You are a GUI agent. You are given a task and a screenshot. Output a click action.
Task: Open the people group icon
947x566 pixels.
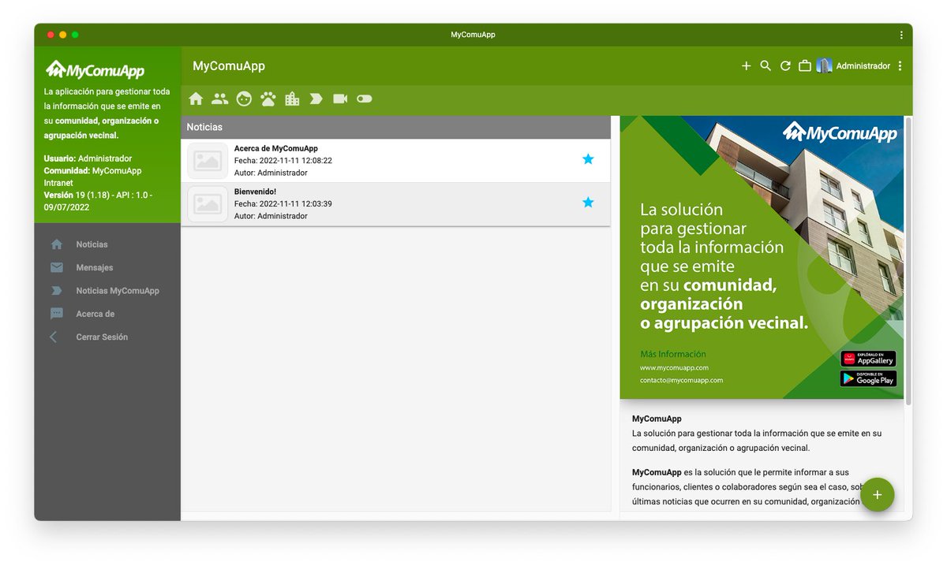pos(220,99)
